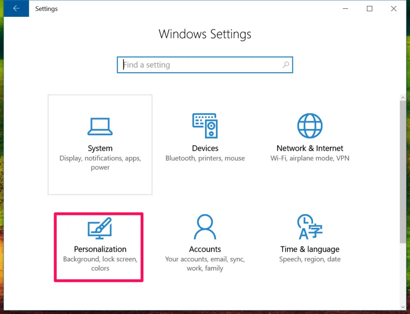Image resolution: width=410 pixels, height=314 pixels.
Task: Click the scrollbar up arrow
Action: point(403,97)
